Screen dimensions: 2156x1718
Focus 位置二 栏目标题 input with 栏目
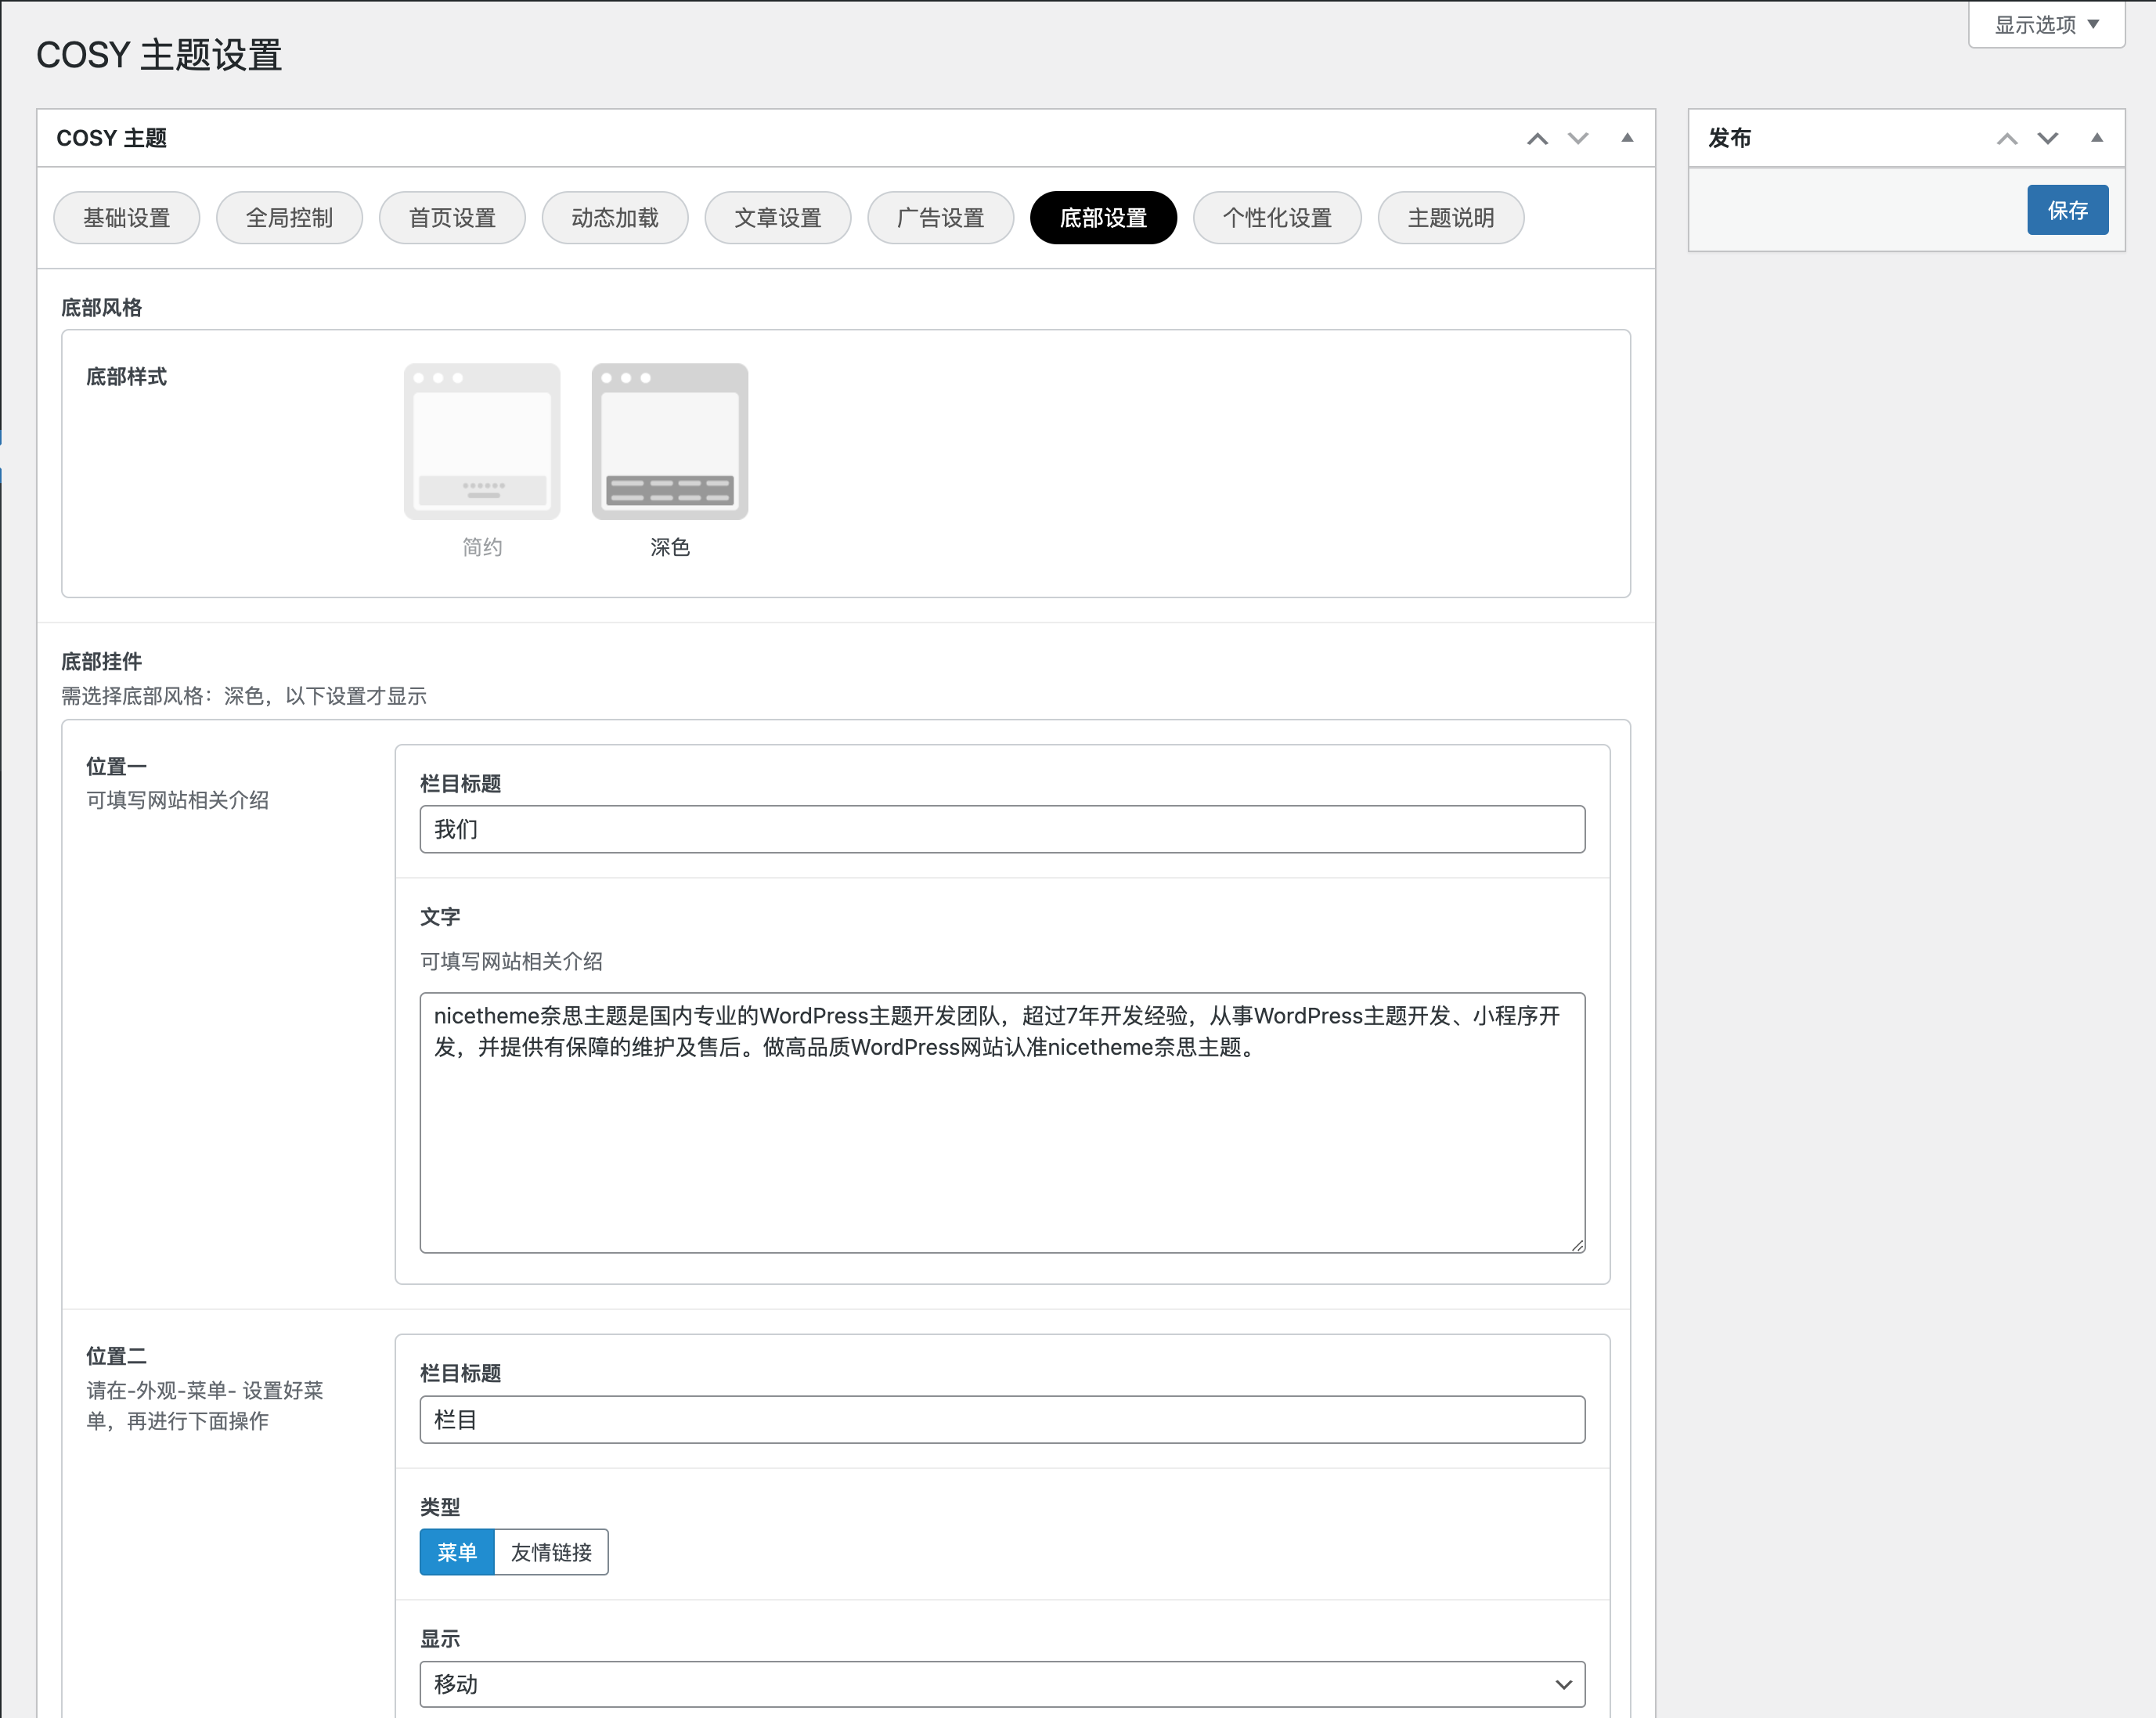1002,1419
